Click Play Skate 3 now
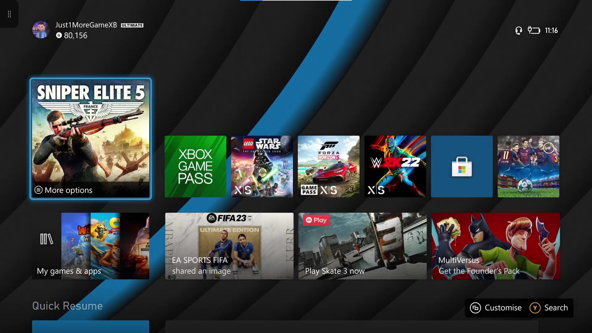Viewport: 592px width, 333px height. pyautogui.click(x=362, y=246)
